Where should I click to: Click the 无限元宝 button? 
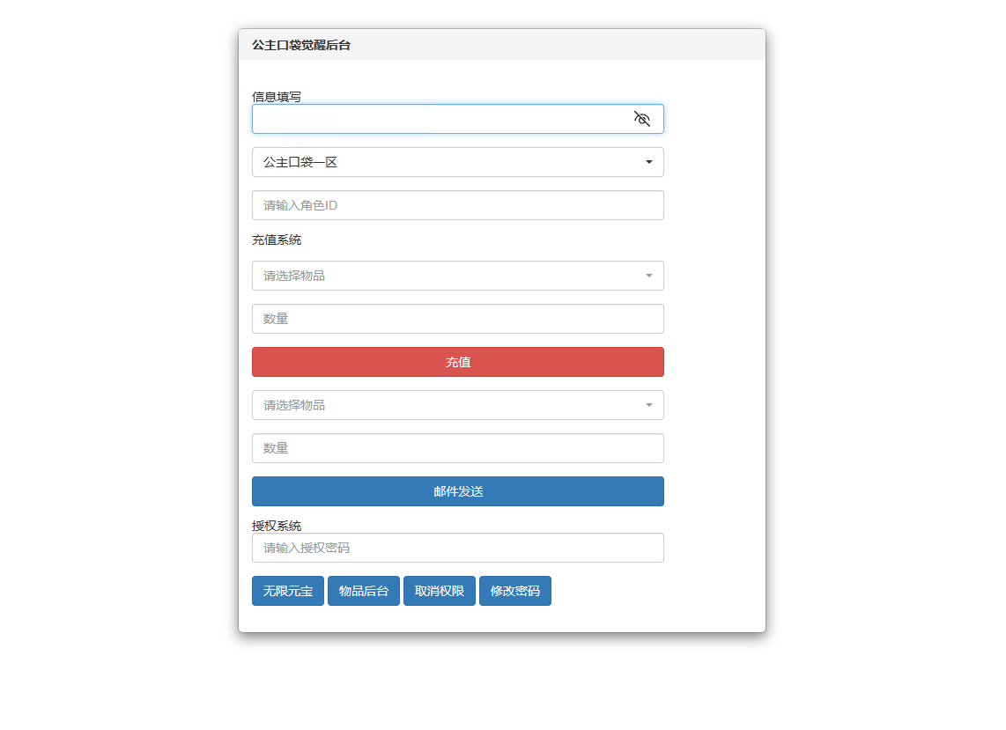coord(288,591)
